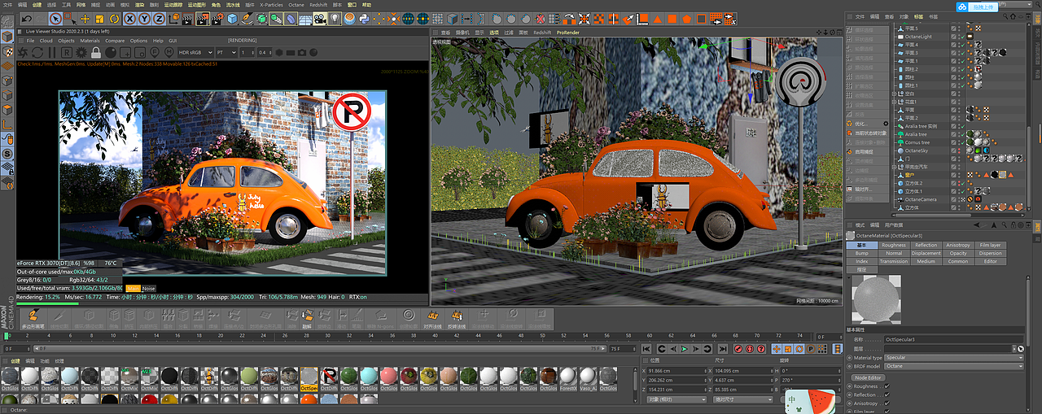Click the Python script icon

[x=363, y=18]
